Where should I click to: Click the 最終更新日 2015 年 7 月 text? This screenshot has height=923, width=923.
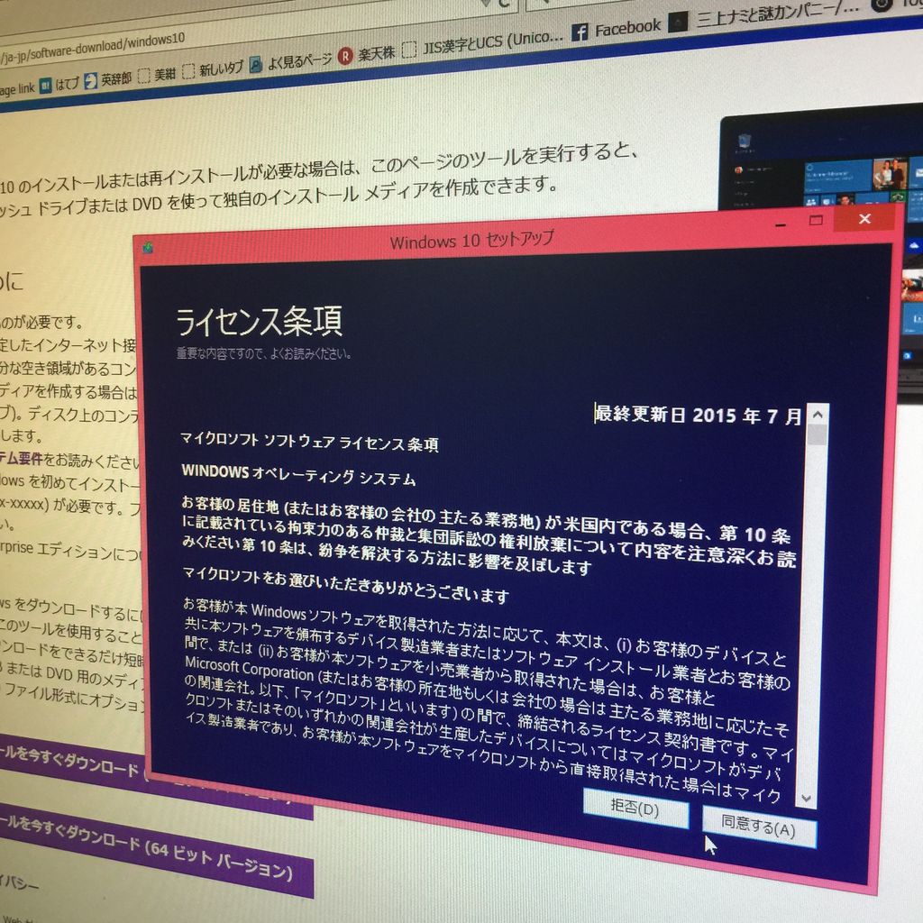click(x=698, y=415)
